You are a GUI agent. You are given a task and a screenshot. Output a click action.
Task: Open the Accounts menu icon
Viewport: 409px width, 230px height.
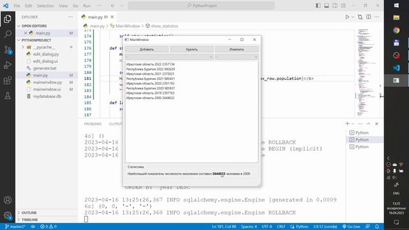click(8, 200)
